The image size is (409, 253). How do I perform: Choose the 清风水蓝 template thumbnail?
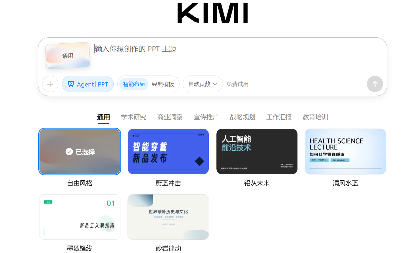[345, 152]
